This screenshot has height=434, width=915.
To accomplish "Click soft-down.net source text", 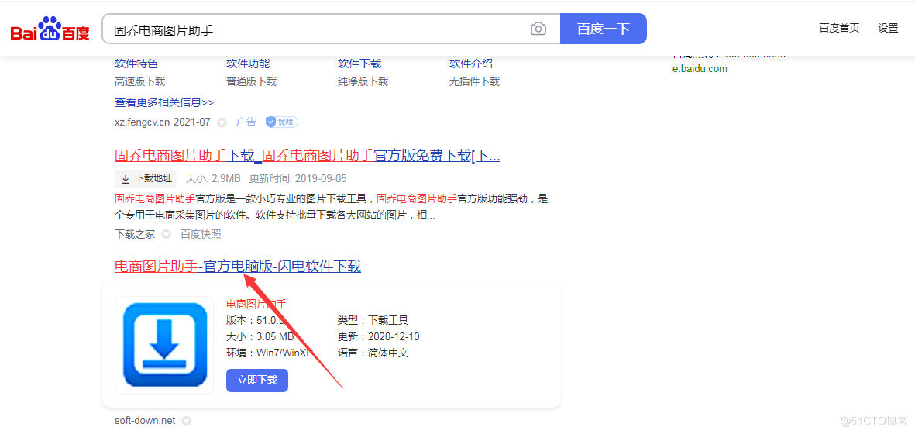I will point(146,421).
